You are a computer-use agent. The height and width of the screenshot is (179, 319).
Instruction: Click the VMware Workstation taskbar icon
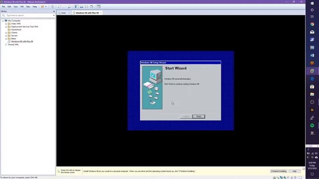coord(313,71)
